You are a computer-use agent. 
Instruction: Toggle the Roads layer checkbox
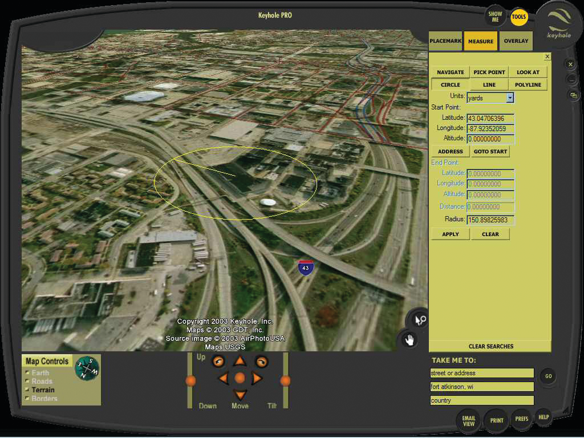click(27, 382)
